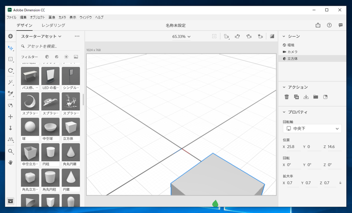Image resolution: width=352 pixels, height=213 pixels.
Task: Filter assets by images
Action: 76,57
